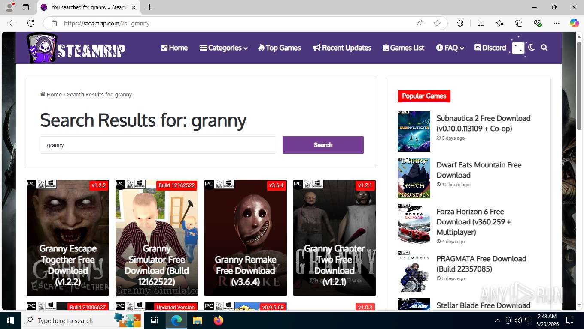Click the v1.2.2 version badge
Image resolution: width=584 pixels, height=329 pixels.
tap(99, 185)
